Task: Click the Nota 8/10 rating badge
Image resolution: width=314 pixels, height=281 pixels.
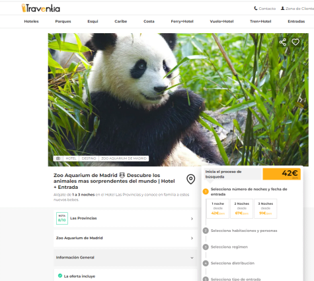Action: point(62,218)
